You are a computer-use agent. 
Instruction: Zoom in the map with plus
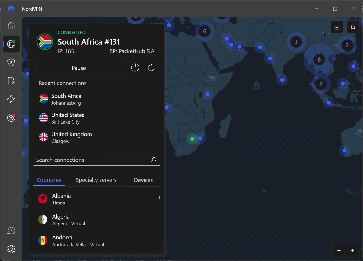pyautogui.click(x=353, y=251)
